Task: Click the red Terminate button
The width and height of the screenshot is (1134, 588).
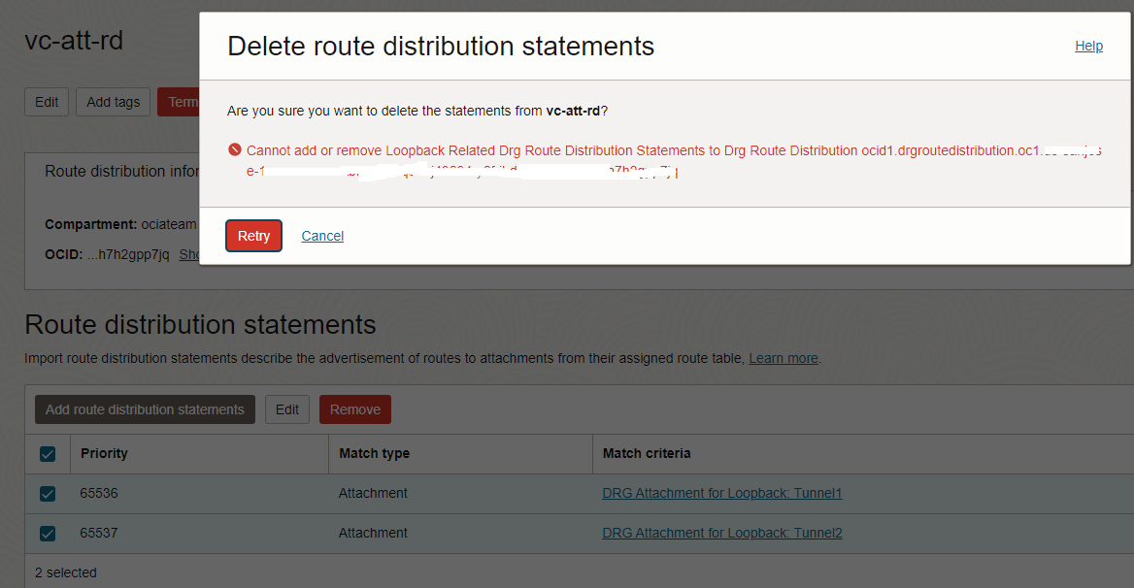Action: tap(180, 102)
